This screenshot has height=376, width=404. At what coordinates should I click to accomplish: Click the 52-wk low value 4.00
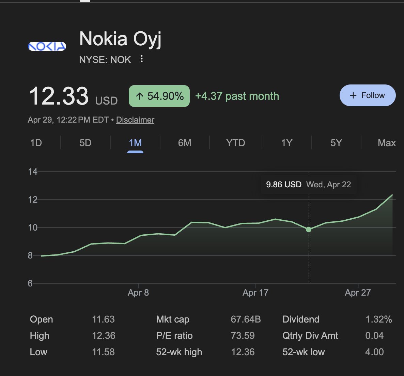coord(374,352)
